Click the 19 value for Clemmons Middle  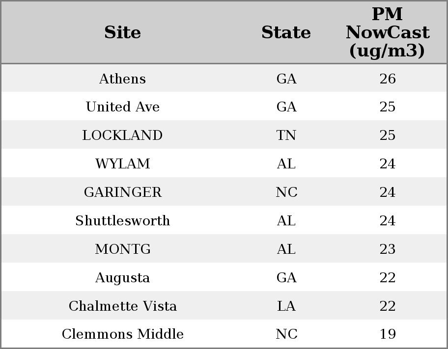(x=388, y=334)
